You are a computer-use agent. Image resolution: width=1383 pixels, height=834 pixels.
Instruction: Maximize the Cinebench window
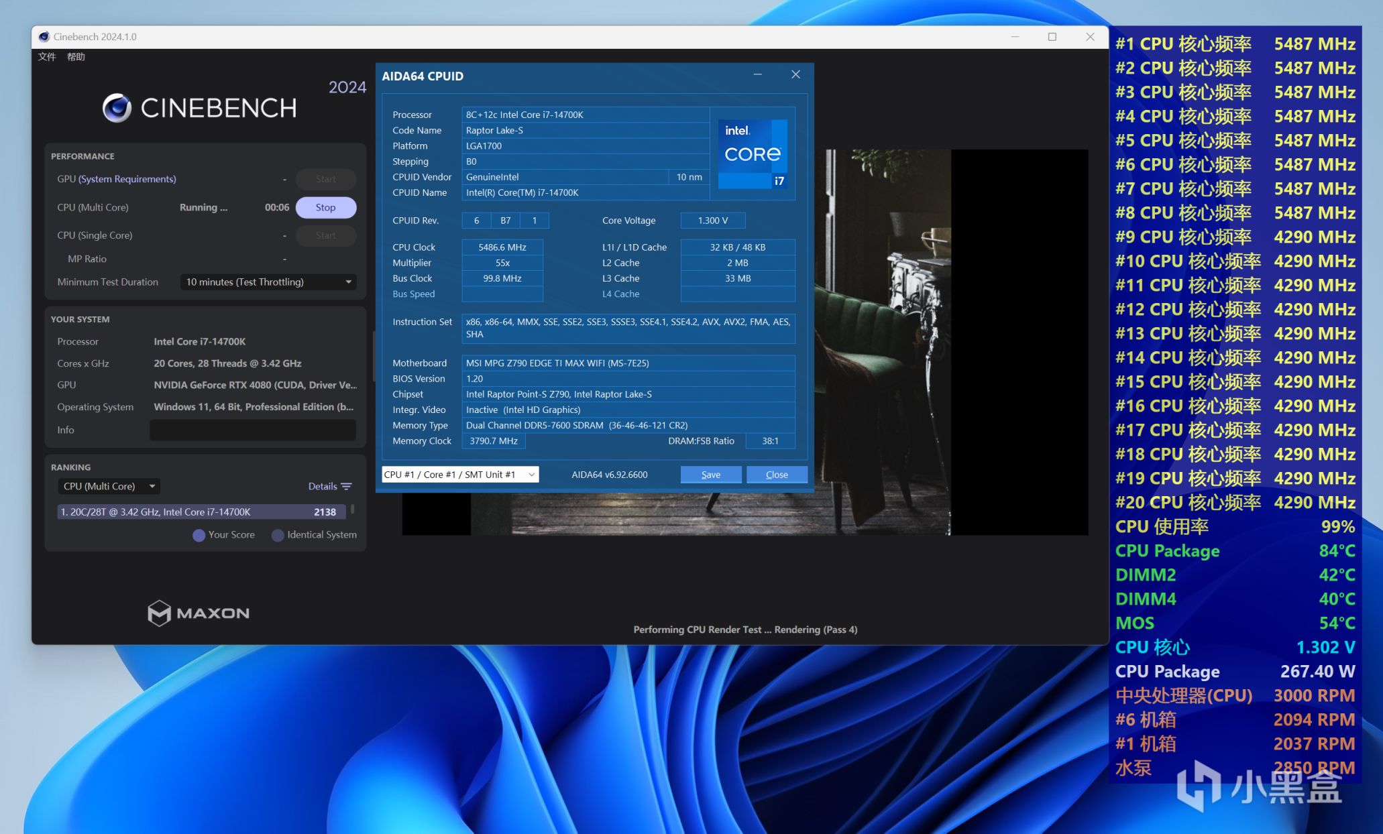[x=1052, y=37]
